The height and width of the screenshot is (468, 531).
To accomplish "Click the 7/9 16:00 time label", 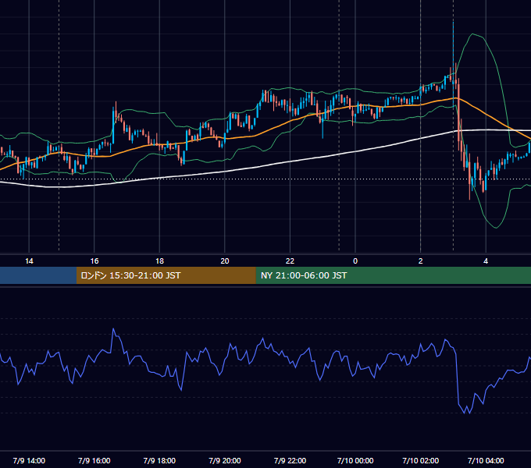I will tap(94, 460).
